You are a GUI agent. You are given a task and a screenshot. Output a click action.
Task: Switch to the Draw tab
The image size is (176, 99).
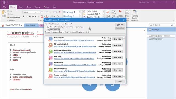[x=29, y=7]
